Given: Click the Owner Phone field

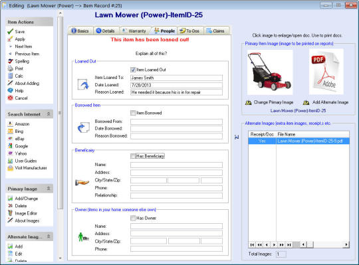Looking at the screenshot, I should click(176, 249).
